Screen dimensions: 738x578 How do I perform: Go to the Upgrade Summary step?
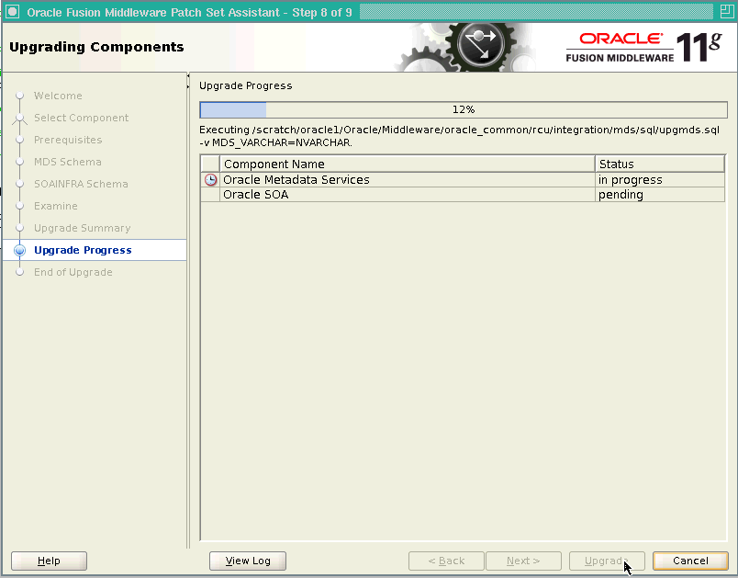tap(83, 228)
